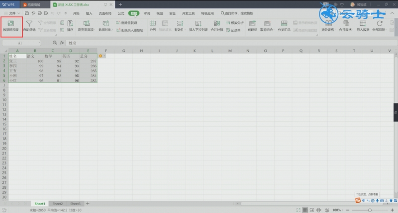
Task: Open a new document tab with plus
Action: pyautogui.click(x=120, y=4)
